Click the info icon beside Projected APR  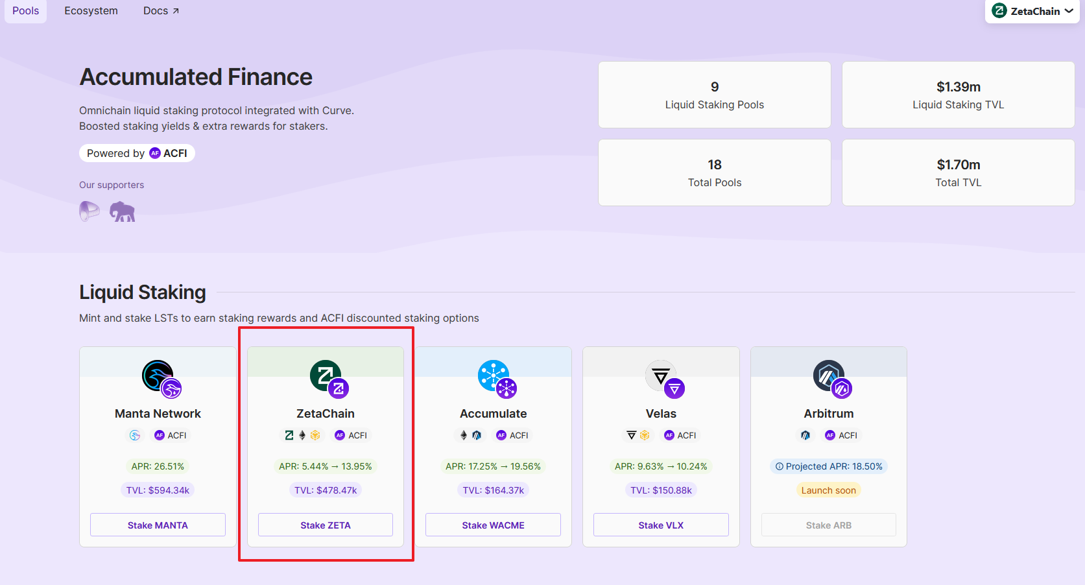pyautogui.click(x=780, y=466)
